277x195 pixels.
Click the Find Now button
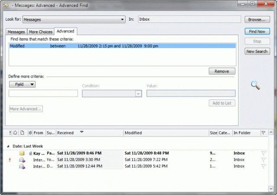point(257,32)
